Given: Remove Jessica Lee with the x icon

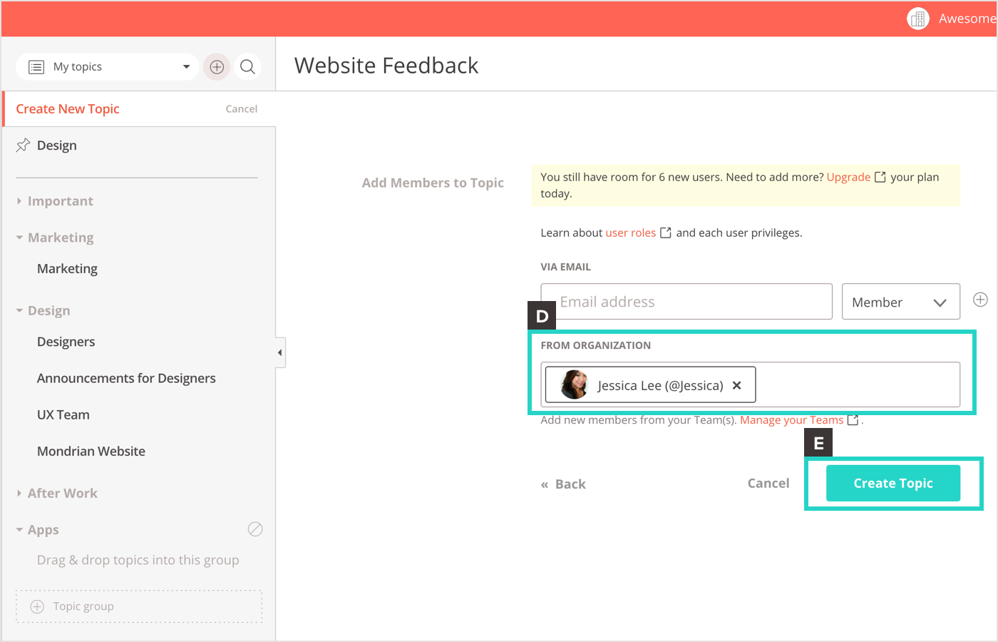Looking at the screenshot, I should tap(737, 385).
